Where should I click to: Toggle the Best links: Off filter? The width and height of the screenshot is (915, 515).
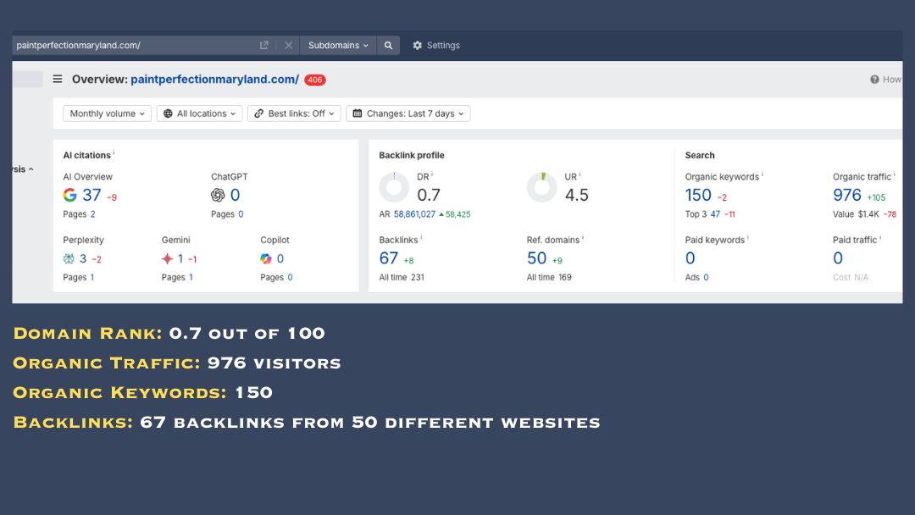click(294, 114)
